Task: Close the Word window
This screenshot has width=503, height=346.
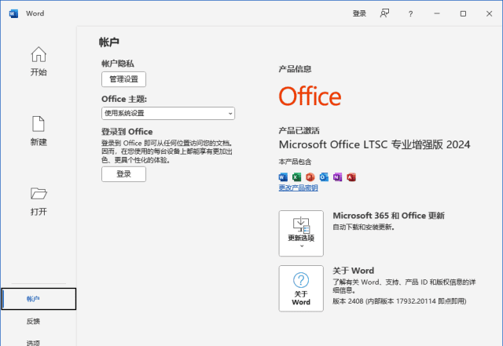Action: click(489, 13)
